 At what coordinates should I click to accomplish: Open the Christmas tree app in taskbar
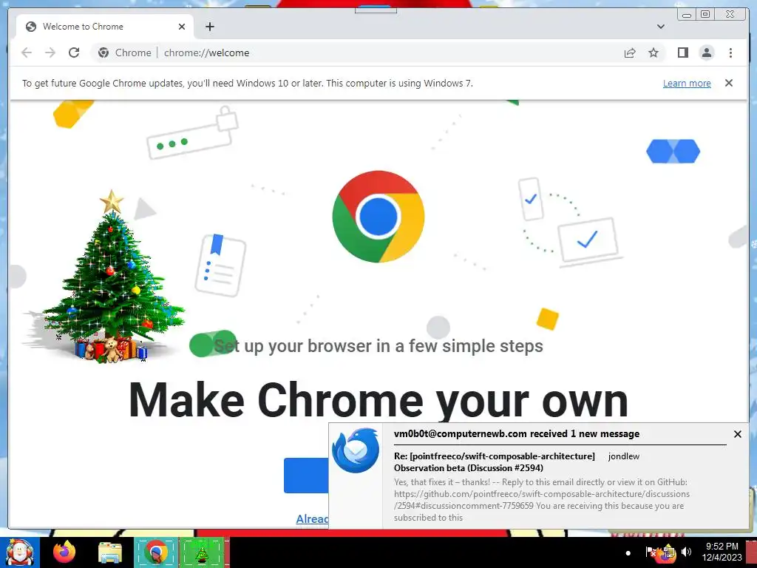[202, 552]
